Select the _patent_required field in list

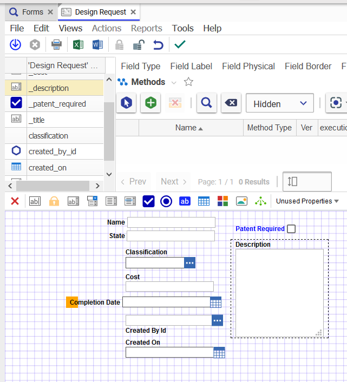click(x=57, y=104)
